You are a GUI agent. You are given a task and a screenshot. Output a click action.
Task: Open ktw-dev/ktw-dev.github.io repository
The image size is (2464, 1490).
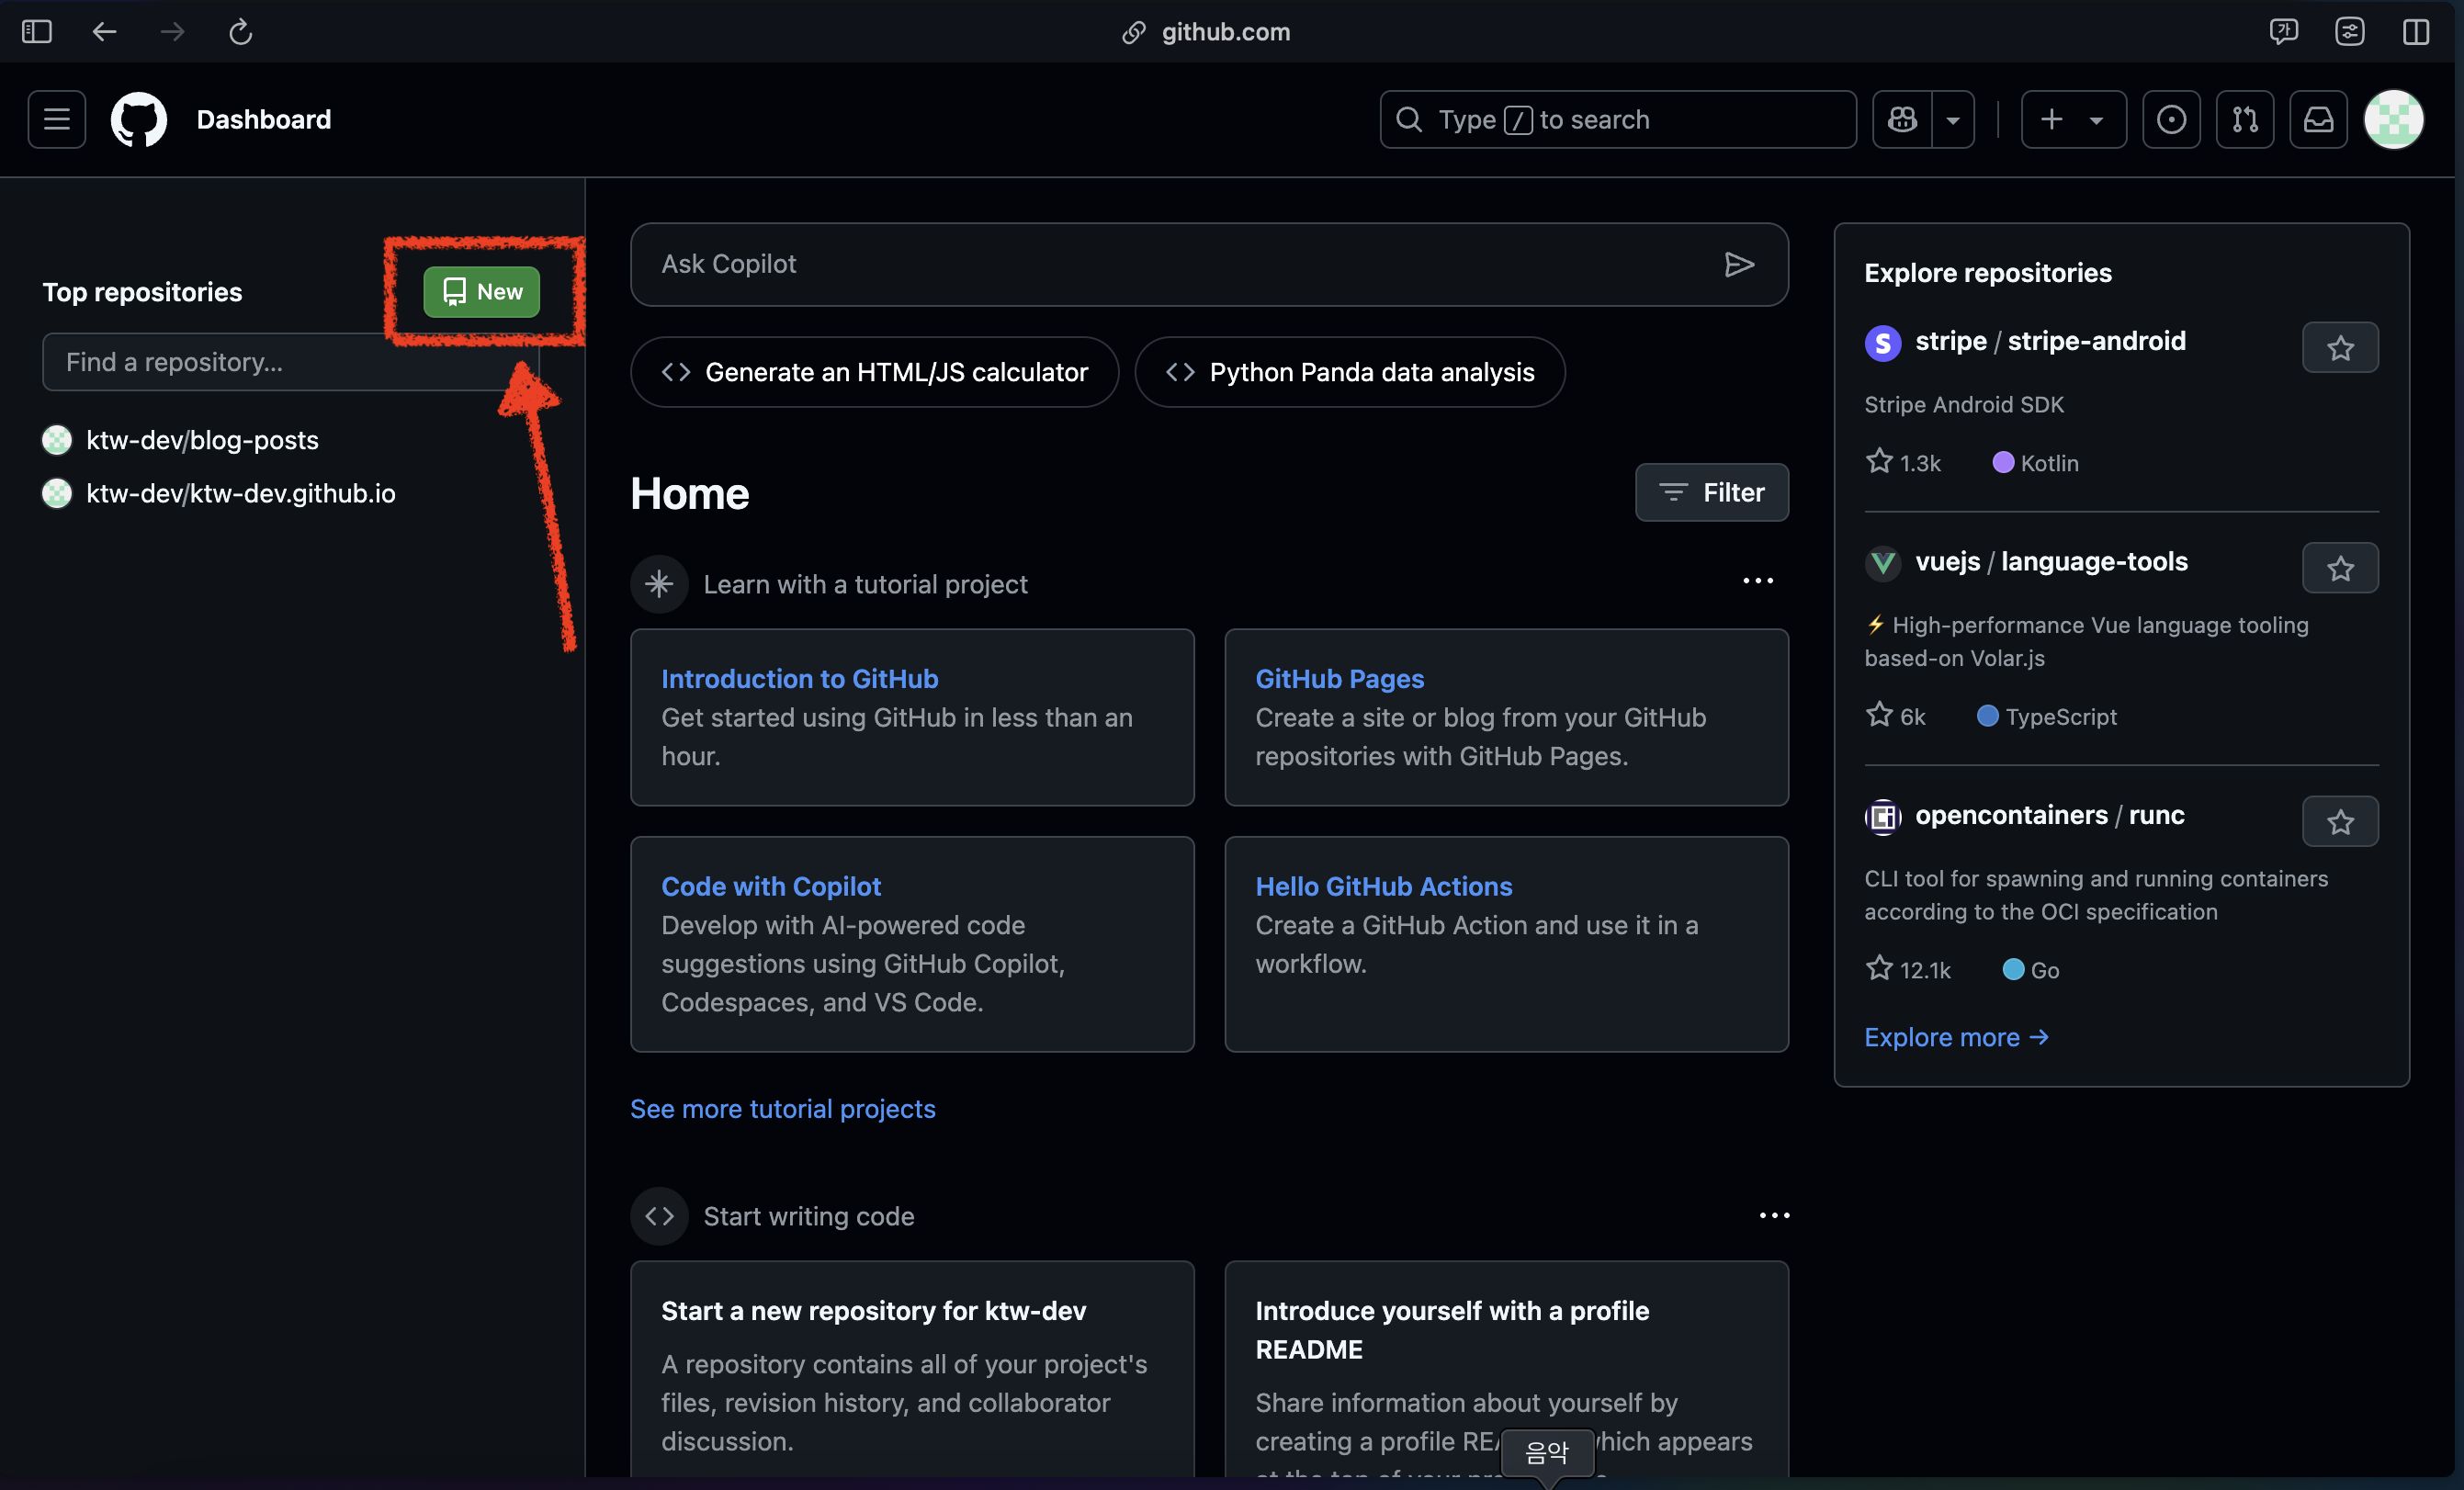240,493
